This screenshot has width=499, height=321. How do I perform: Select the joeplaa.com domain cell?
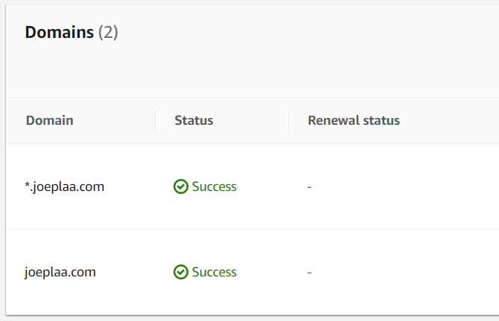coord(60,272)
